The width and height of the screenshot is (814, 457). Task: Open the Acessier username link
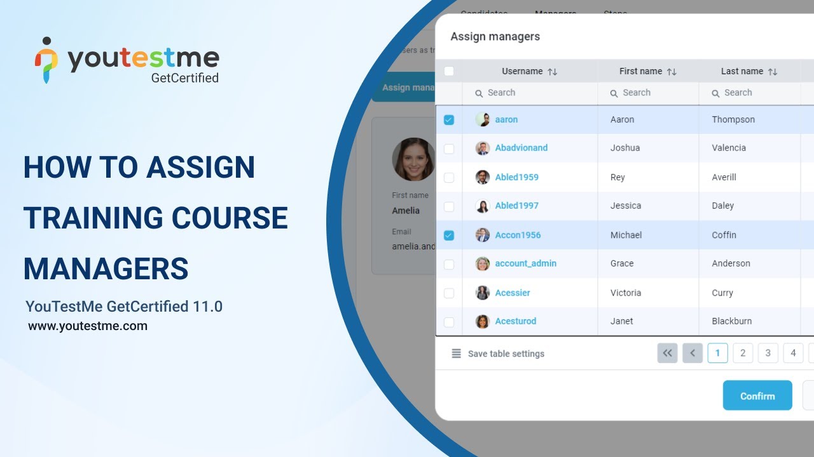[513, 293]
